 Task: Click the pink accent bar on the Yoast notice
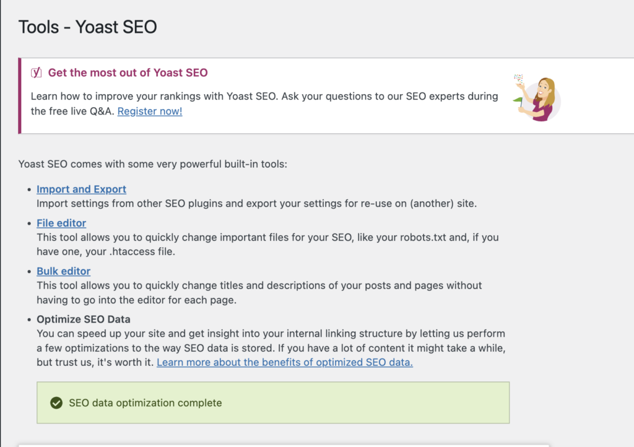(x=20, y=96)
